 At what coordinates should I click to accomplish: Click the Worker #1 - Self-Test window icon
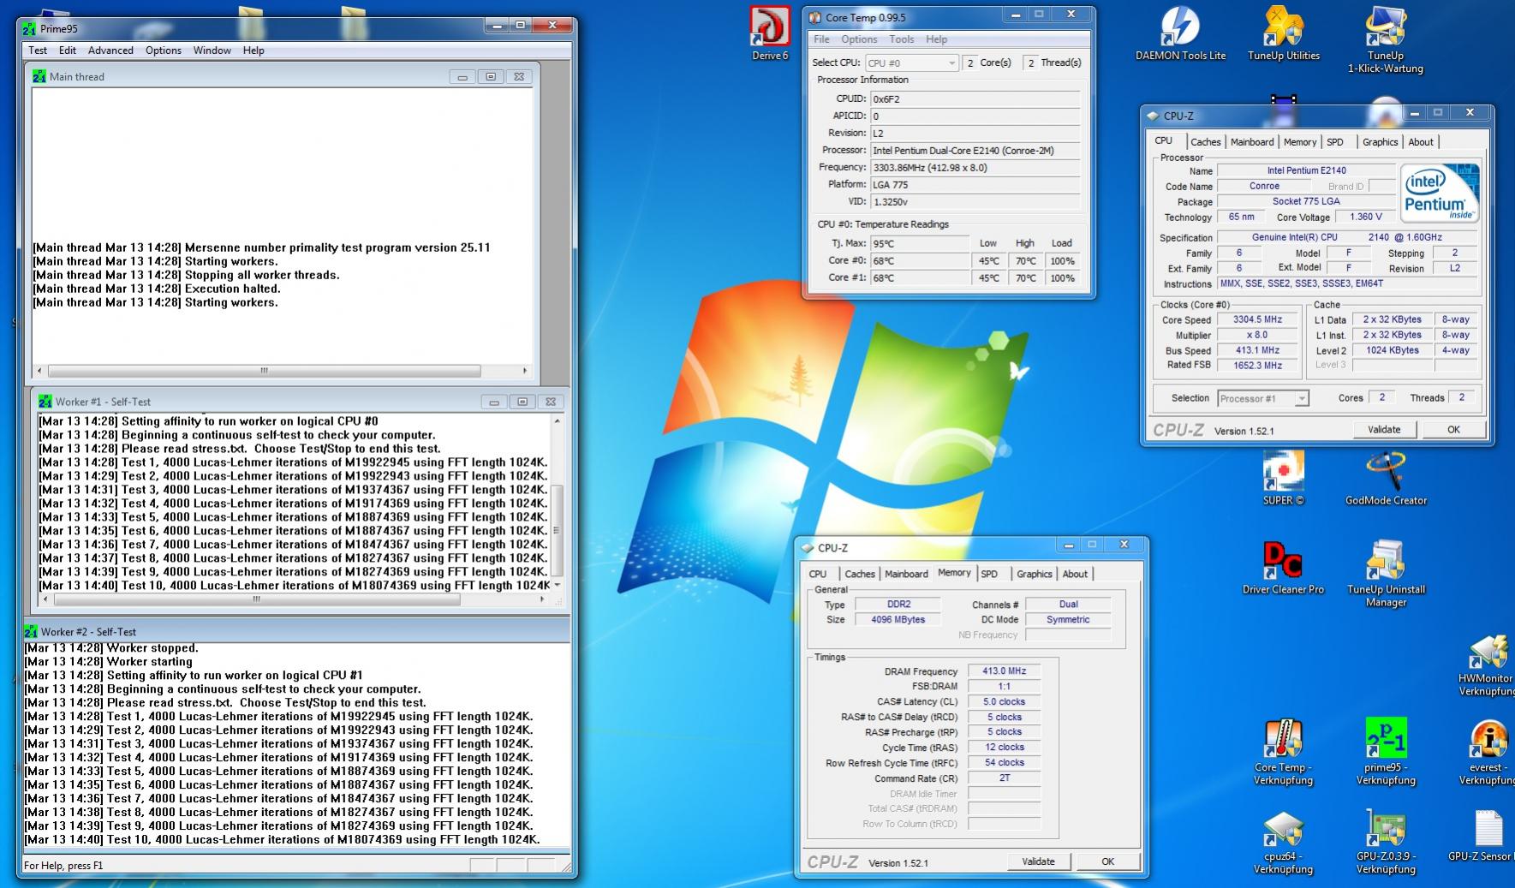[x=45, y=402]
